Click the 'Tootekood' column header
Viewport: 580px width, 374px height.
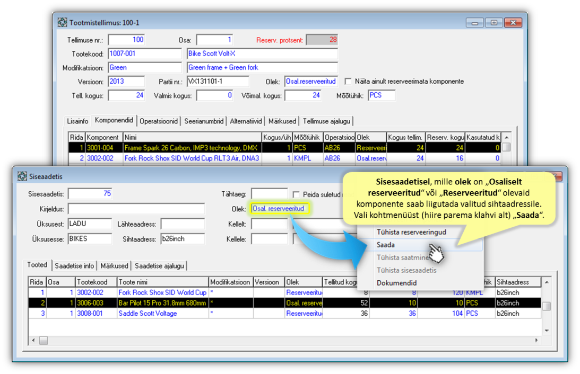[96, 282]
